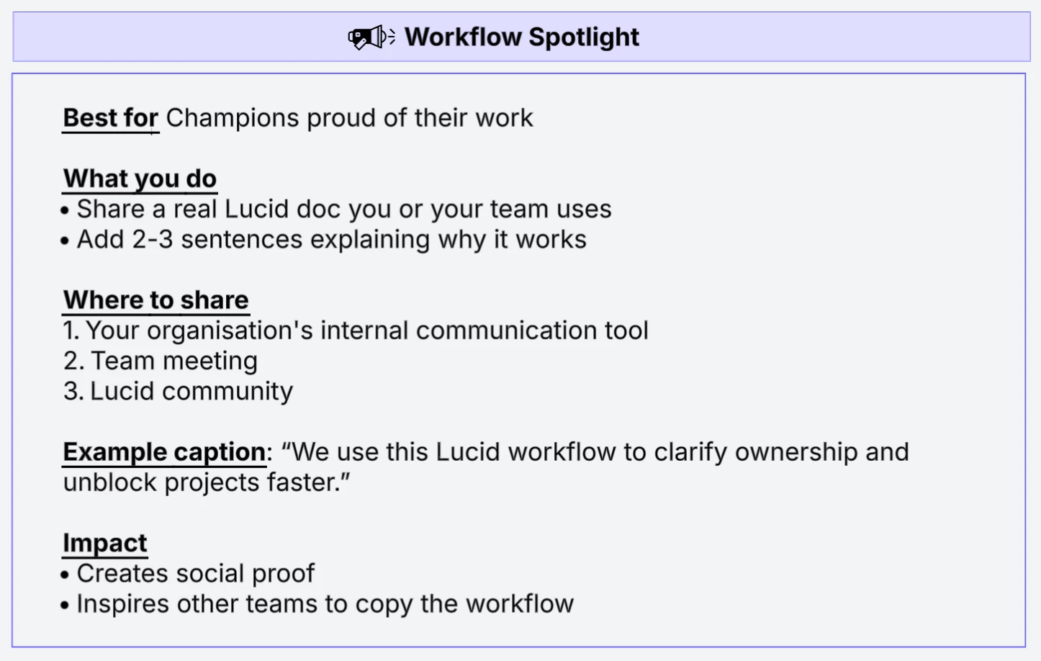
Task: Select the Workflow Spotlight title text
Action: coord(521,37)
